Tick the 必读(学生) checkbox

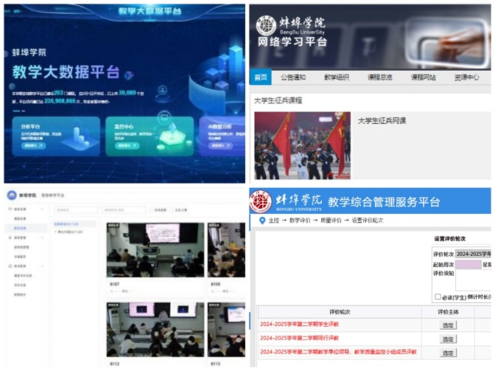tap(438, 297)
